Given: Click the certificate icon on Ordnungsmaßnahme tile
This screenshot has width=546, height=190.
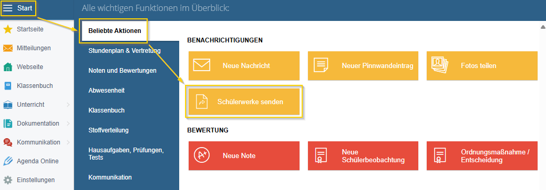Looking at the screenshot, I should pyautogui.click(x=440, y=155).
